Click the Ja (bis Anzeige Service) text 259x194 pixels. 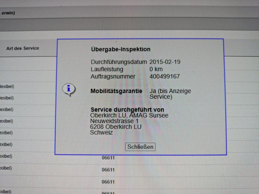coord(170,94)
